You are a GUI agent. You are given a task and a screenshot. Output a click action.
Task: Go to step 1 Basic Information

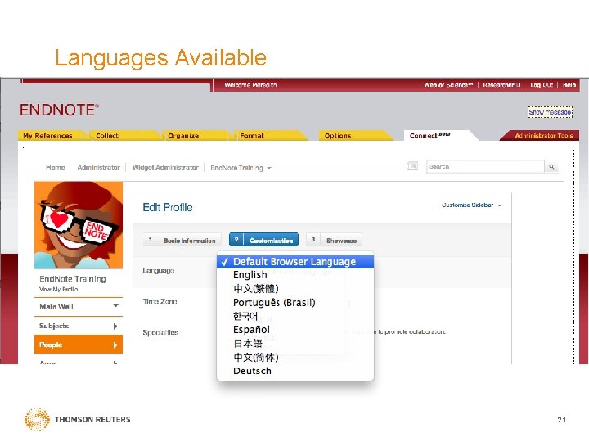click(x=182, y=240)
